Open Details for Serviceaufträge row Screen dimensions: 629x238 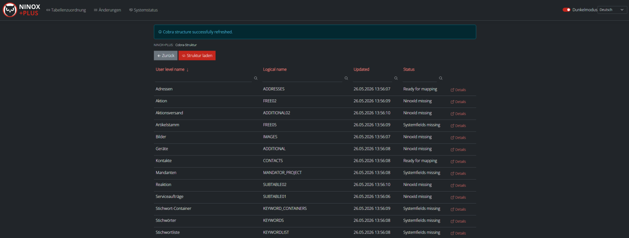click(458, 198)
